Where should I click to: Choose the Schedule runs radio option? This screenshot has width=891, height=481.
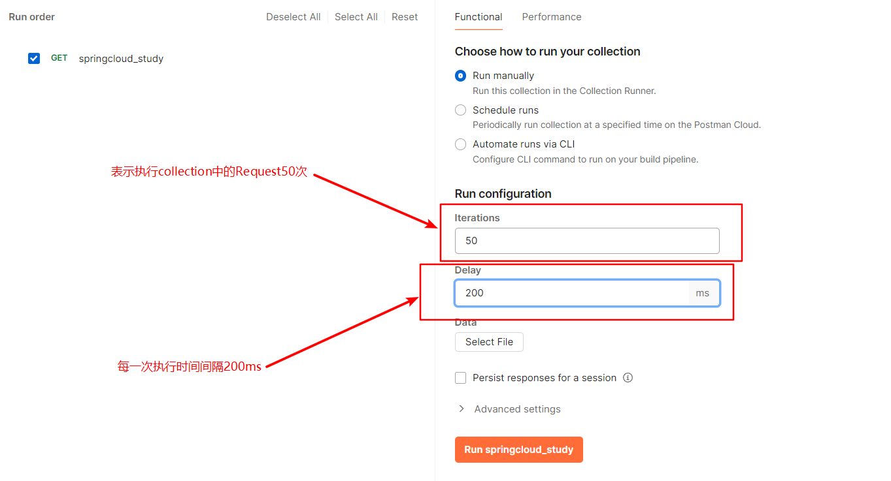point(461,110)
